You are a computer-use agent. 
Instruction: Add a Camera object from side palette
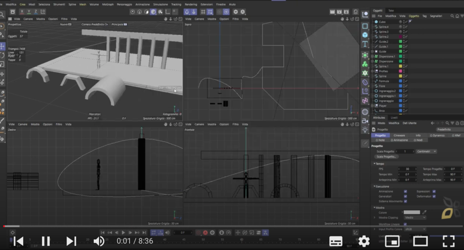(x=365, y=121)
